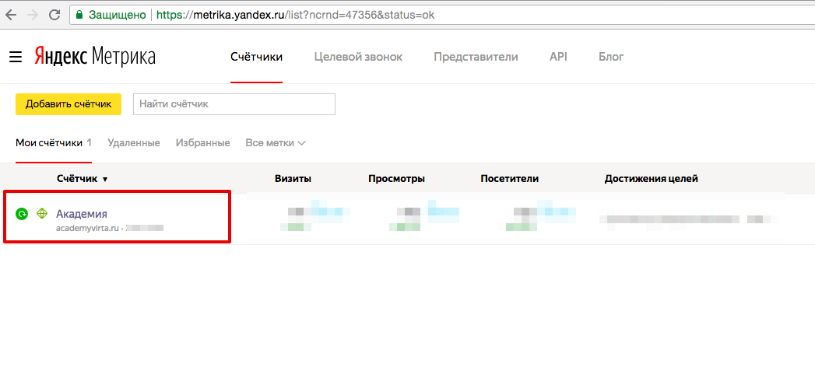The width and height of the screenshot is (815, 371).
Task: Expand the Все метки dropdown
Action: (x=276, y=143)
